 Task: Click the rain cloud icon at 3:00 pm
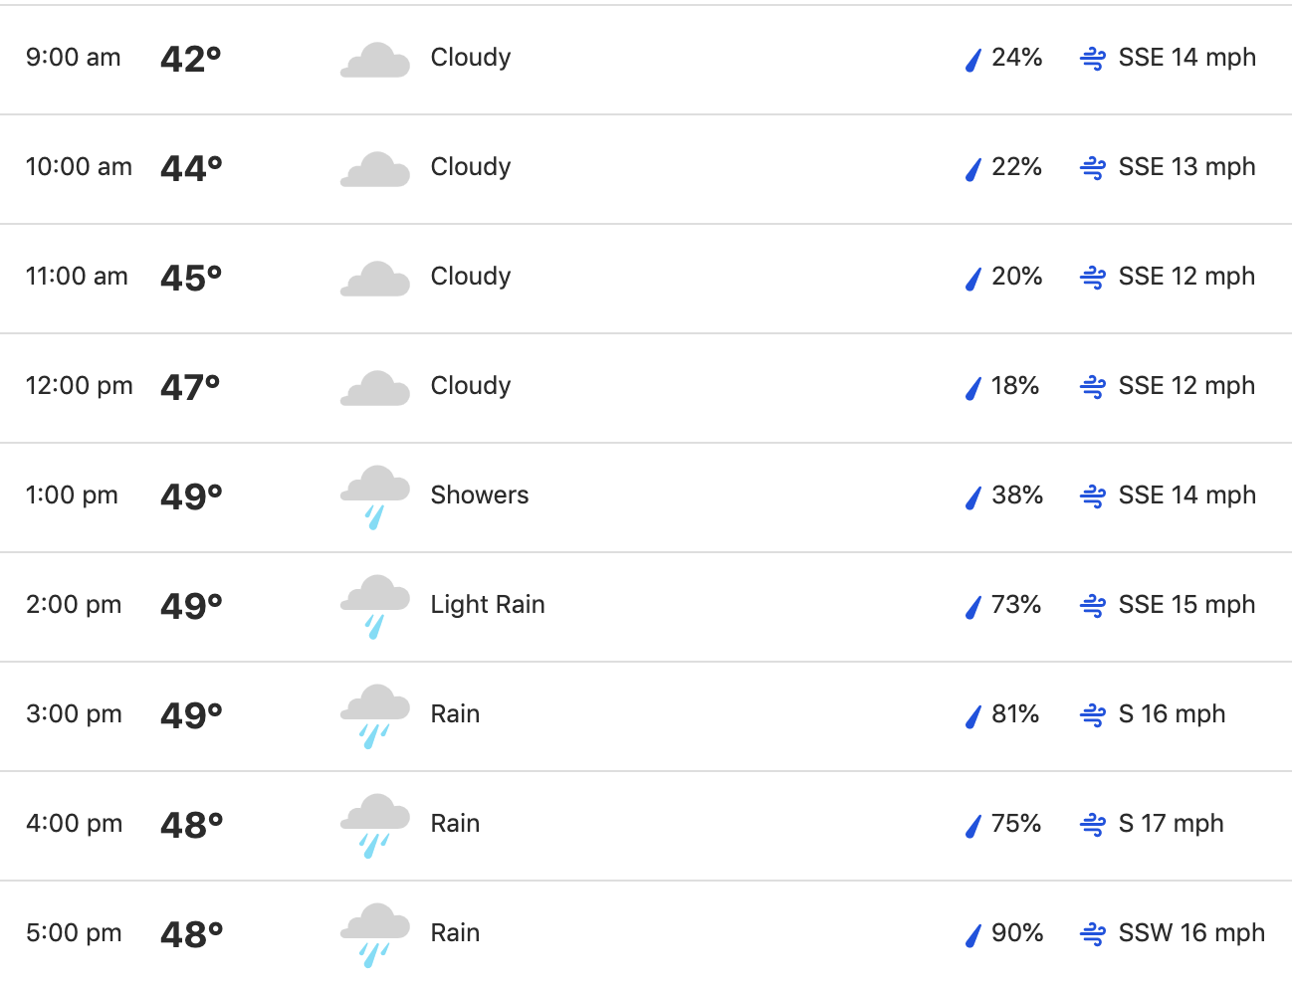point(374,716)
